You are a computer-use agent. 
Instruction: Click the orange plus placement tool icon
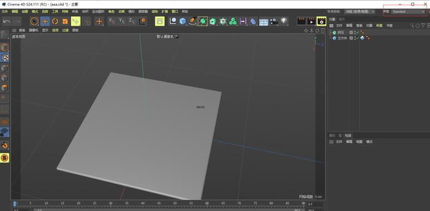[99, 21]
